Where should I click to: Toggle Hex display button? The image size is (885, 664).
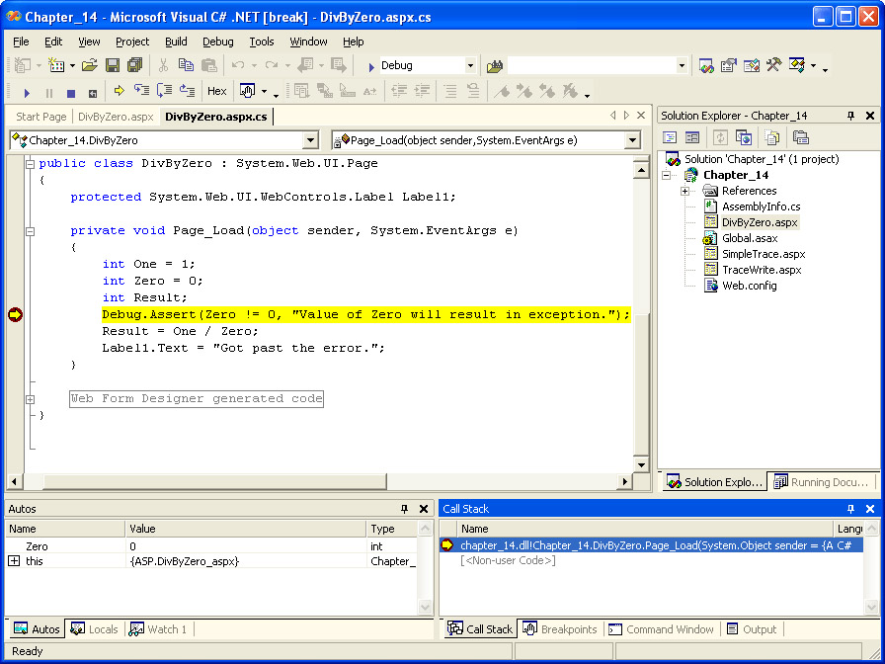[216, 91]
